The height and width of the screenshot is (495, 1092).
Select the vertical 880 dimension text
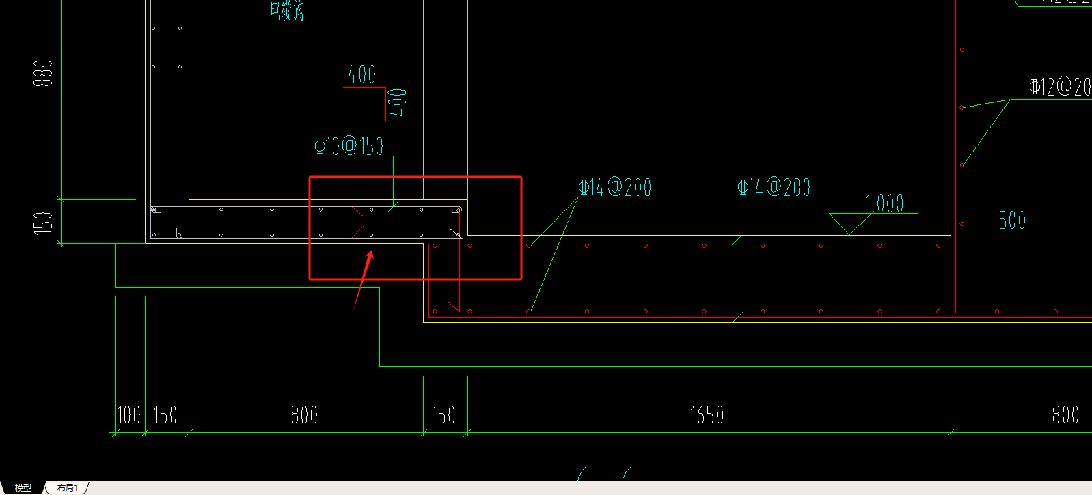pos(43,73)
